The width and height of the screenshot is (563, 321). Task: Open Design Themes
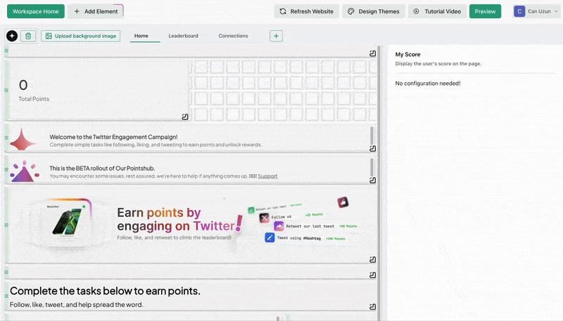click(374, 11)
